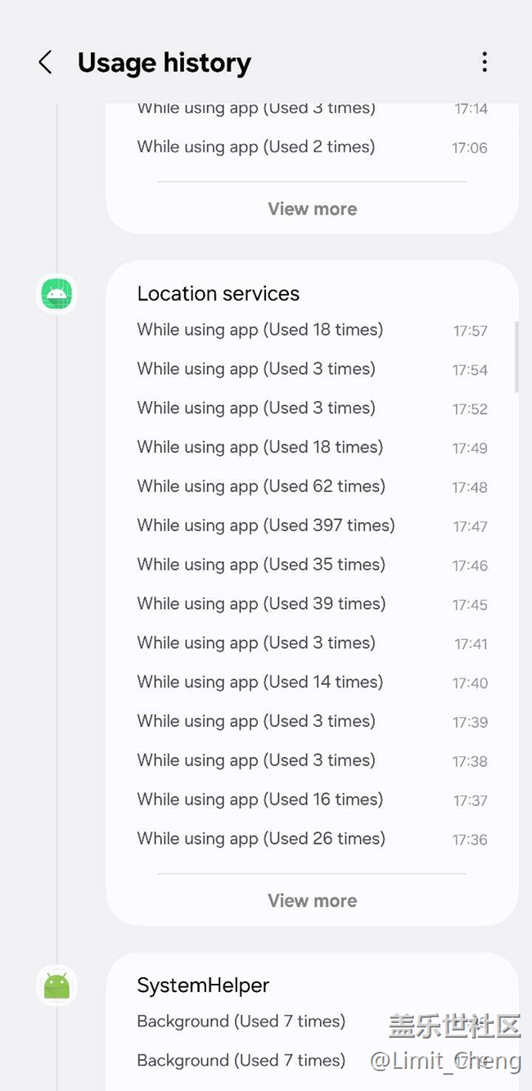The width and height of the screenshot is (532, 1091).
Task: Click the scrollbar handle on right edge
Action: [x=516, y=357]
